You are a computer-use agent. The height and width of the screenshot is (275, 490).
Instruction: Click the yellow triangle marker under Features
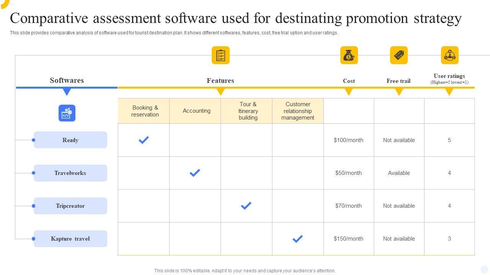[x=220, y=92]
